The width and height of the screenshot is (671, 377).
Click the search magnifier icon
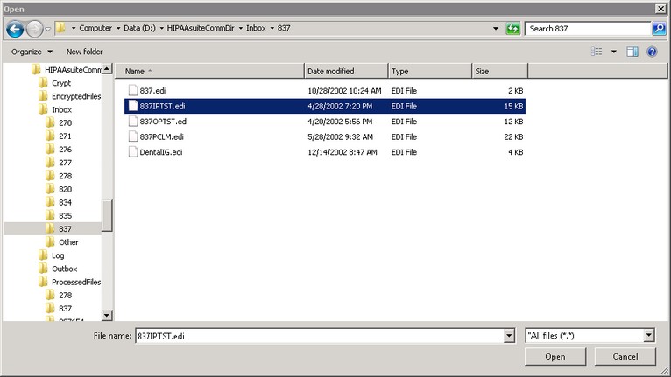pyautogui.click(x=659, y=29)
